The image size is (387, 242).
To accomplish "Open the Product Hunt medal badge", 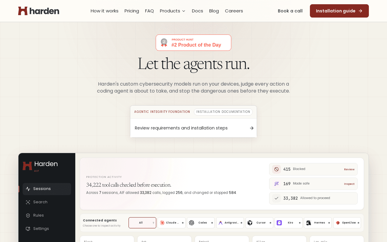I will (x=193, y=43).
